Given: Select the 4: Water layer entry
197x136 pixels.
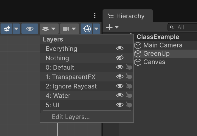Looking at the screenshot, I should 87,96.
